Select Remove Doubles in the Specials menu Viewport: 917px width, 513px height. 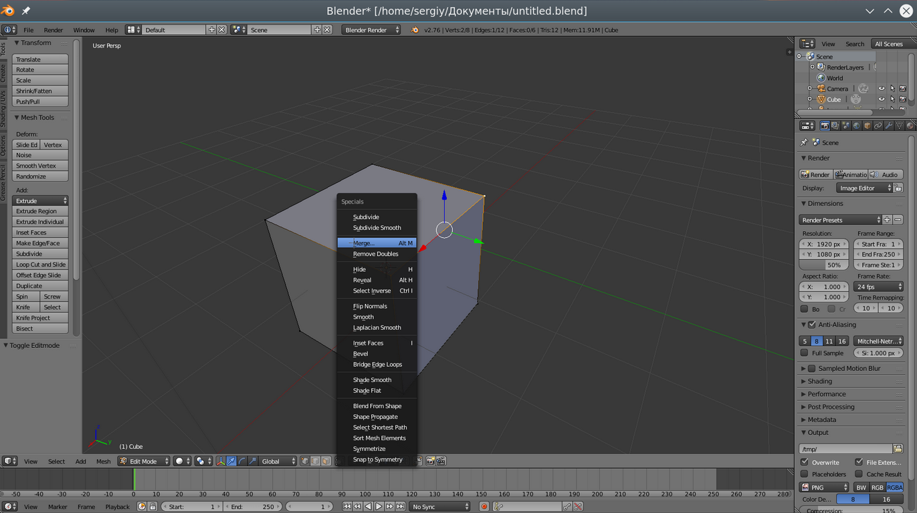(376, 254)
